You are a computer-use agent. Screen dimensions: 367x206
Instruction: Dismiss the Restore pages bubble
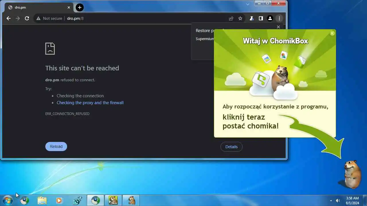tap(278, 27)
